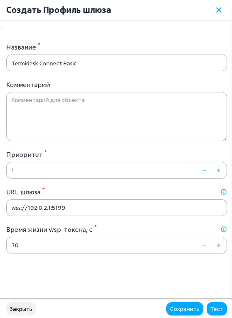The height and width of the screenshot is (318, 232).
Task: Run the connection check with Тест button
Action: pyautogui.click(x=217, y=309)
